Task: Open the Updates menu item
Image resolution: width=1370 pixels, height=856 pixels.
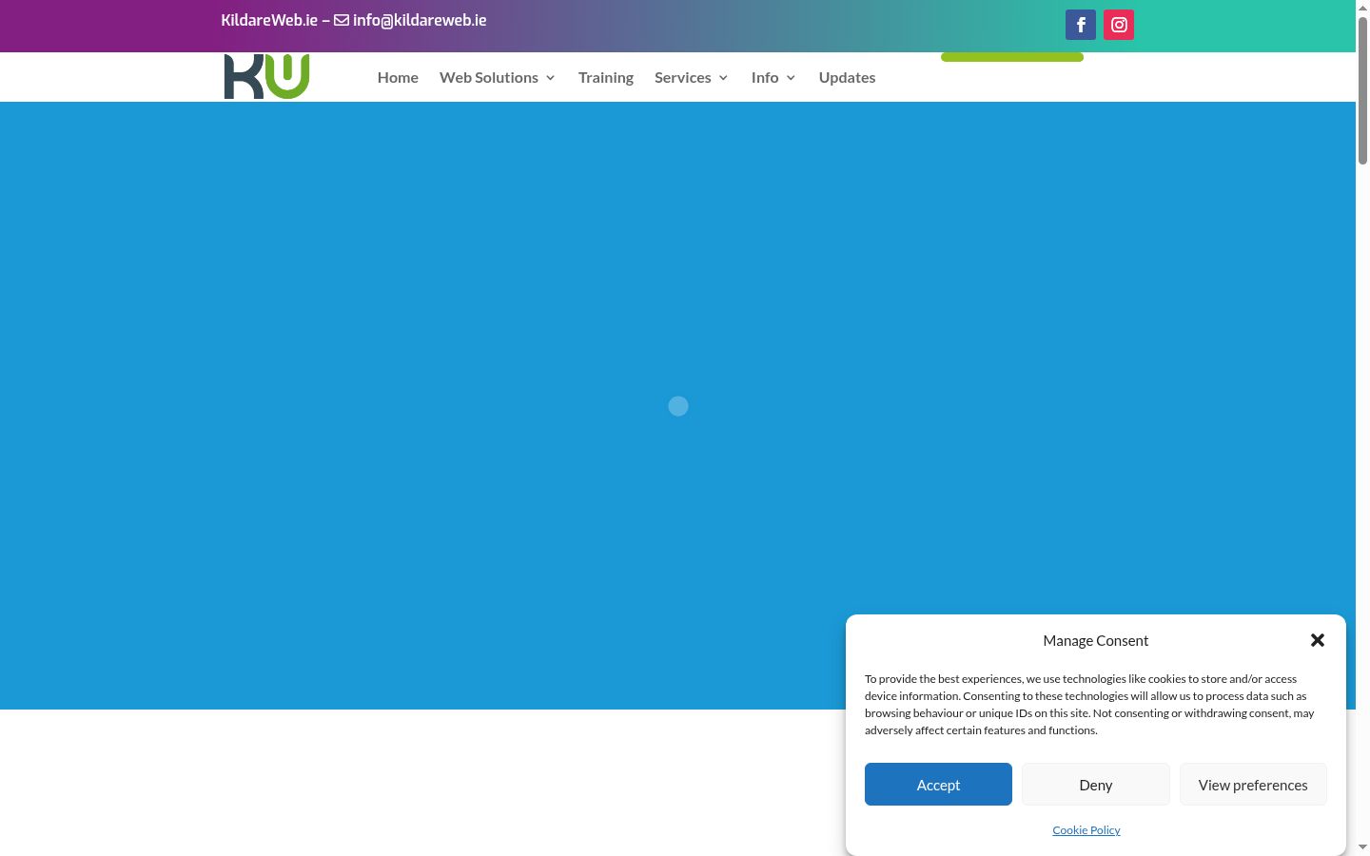Action: click(x=847, y=77)
